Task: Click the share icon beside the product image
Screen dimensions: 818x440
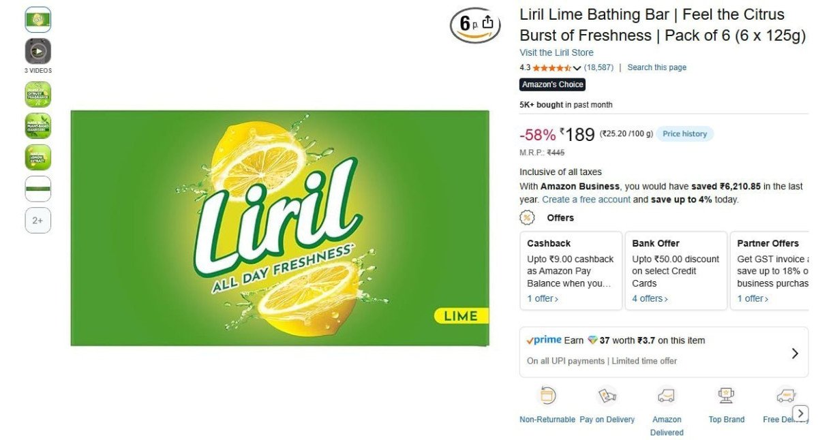Action: (x=487, y=21)
